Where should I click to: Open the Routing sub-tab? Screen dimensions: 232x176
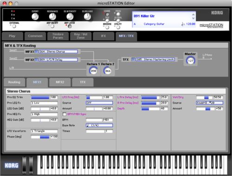[14, 82]
